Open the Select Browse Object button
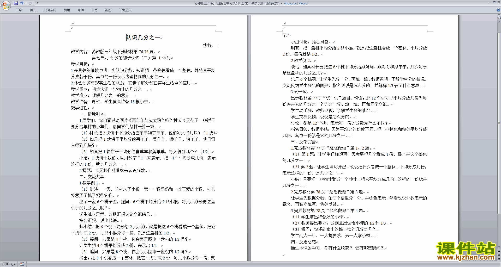Screen dimensions: 501x267 pyautogui.click(x=499, y=255)
